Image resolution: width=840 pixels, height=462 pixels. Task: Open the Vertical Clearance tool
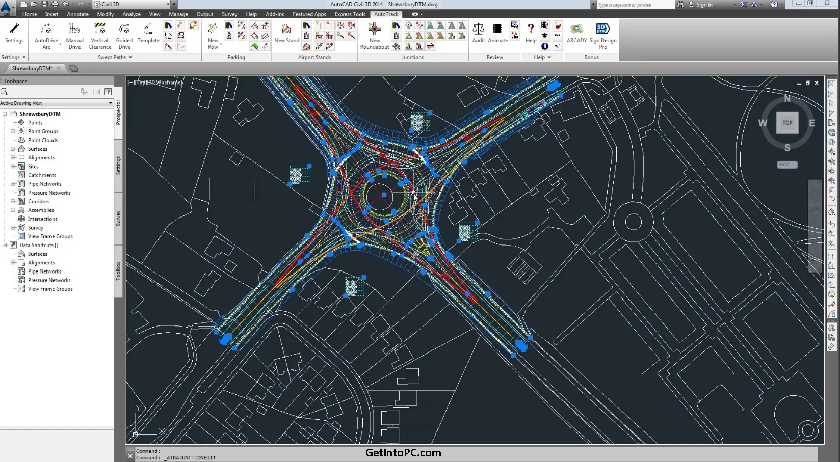click(x=99, y=30)
